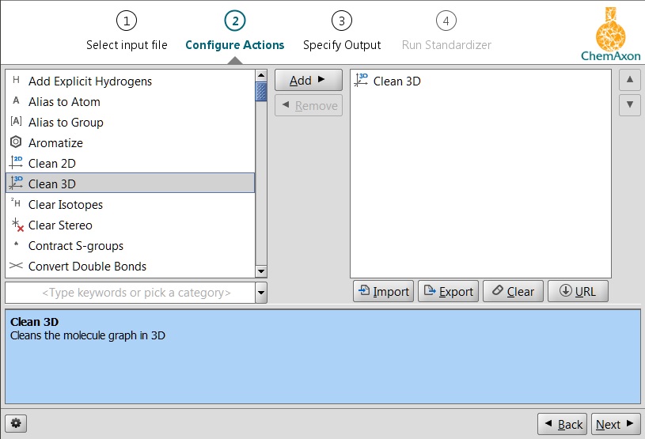Viewport: 645px width, 439px height.
Task: Select the Convert Double Bonds icon
Action: pos(16,266)
